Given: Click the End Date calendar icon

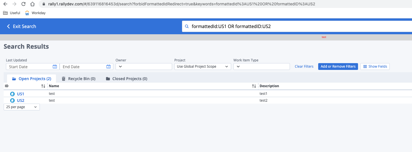Looking at the screenshot, I should [x=109, y=67].
